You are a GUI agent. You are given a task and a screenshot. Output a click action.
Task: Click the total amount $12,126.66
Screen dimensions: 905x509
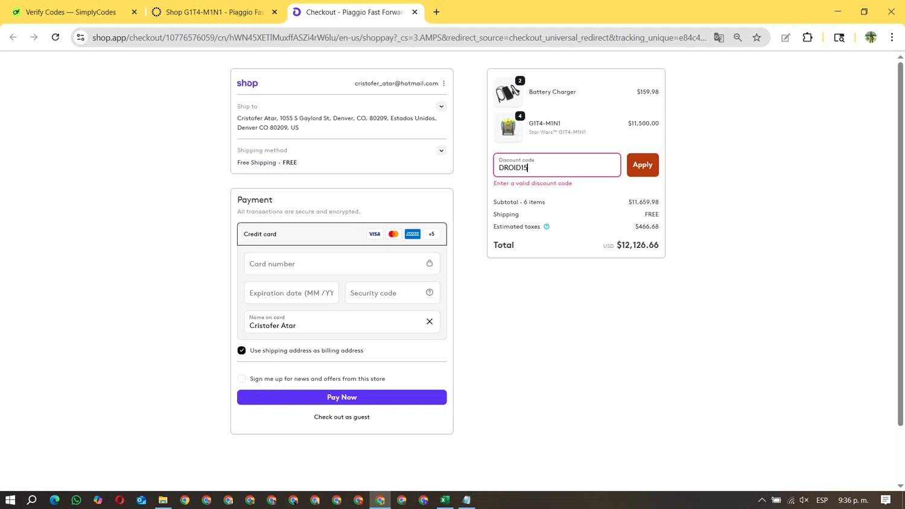[638, 245]
